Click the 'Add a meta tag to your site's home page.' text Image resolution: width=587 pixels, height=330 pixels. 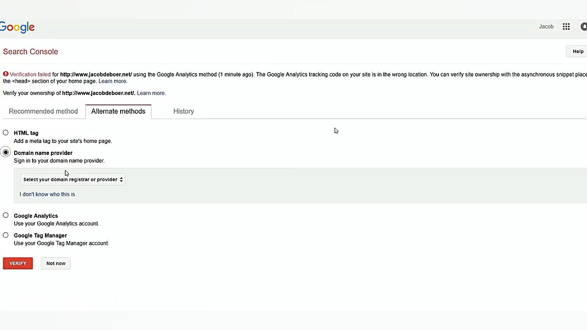tap(63, 141)
